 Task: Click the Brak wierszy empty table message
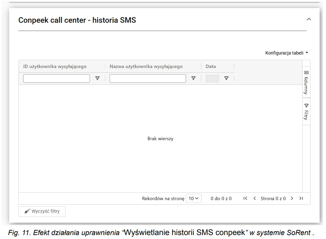[x=160, y=139]
